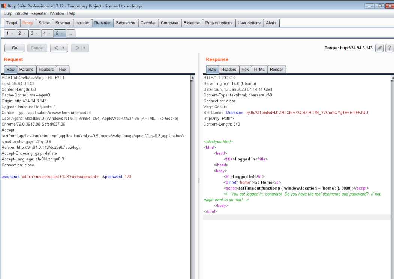The height and width of the screenshot is (279, 394).
Task: Add new Repeater tab with ellipsis
Action: point(70,34)
